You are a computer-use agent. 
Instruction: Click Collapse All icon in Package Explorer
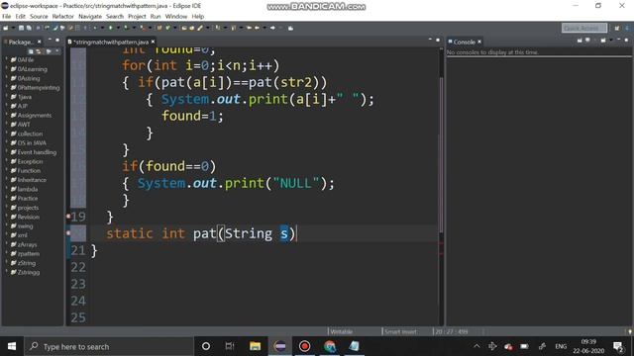[31, 51]
